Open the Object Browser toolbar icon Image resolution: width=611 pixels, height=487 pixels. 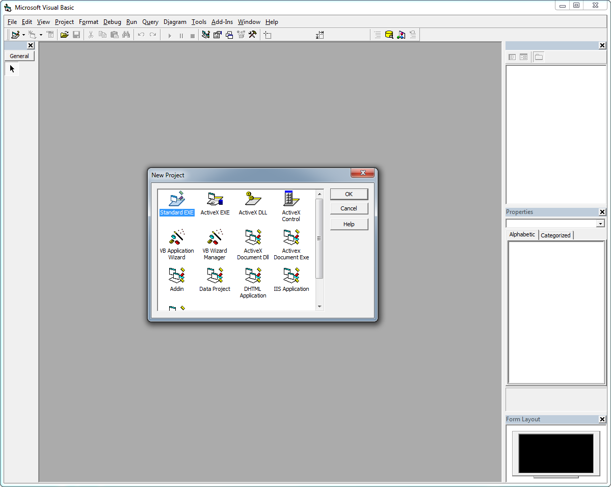click(x=241, y=35)
